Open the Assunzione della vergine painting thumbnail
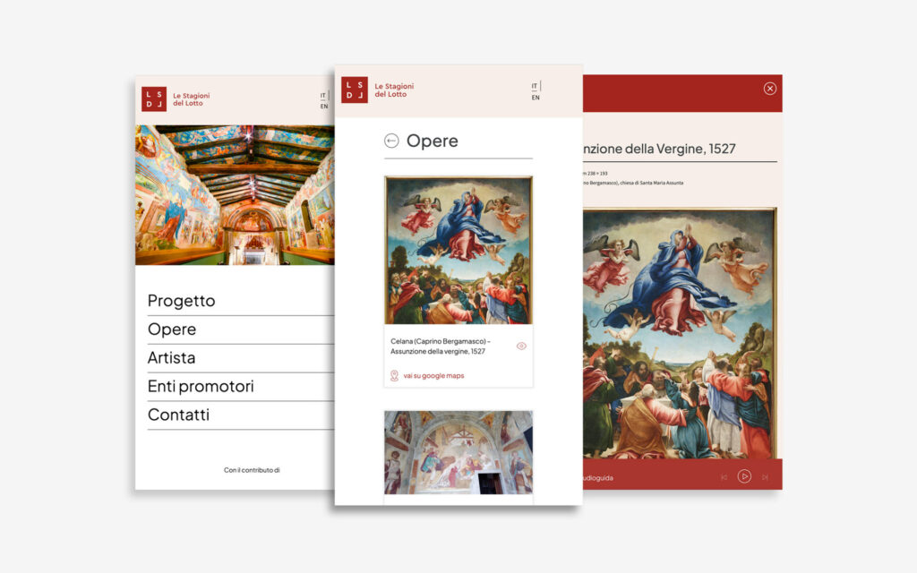917x573 pixels. 458,251
